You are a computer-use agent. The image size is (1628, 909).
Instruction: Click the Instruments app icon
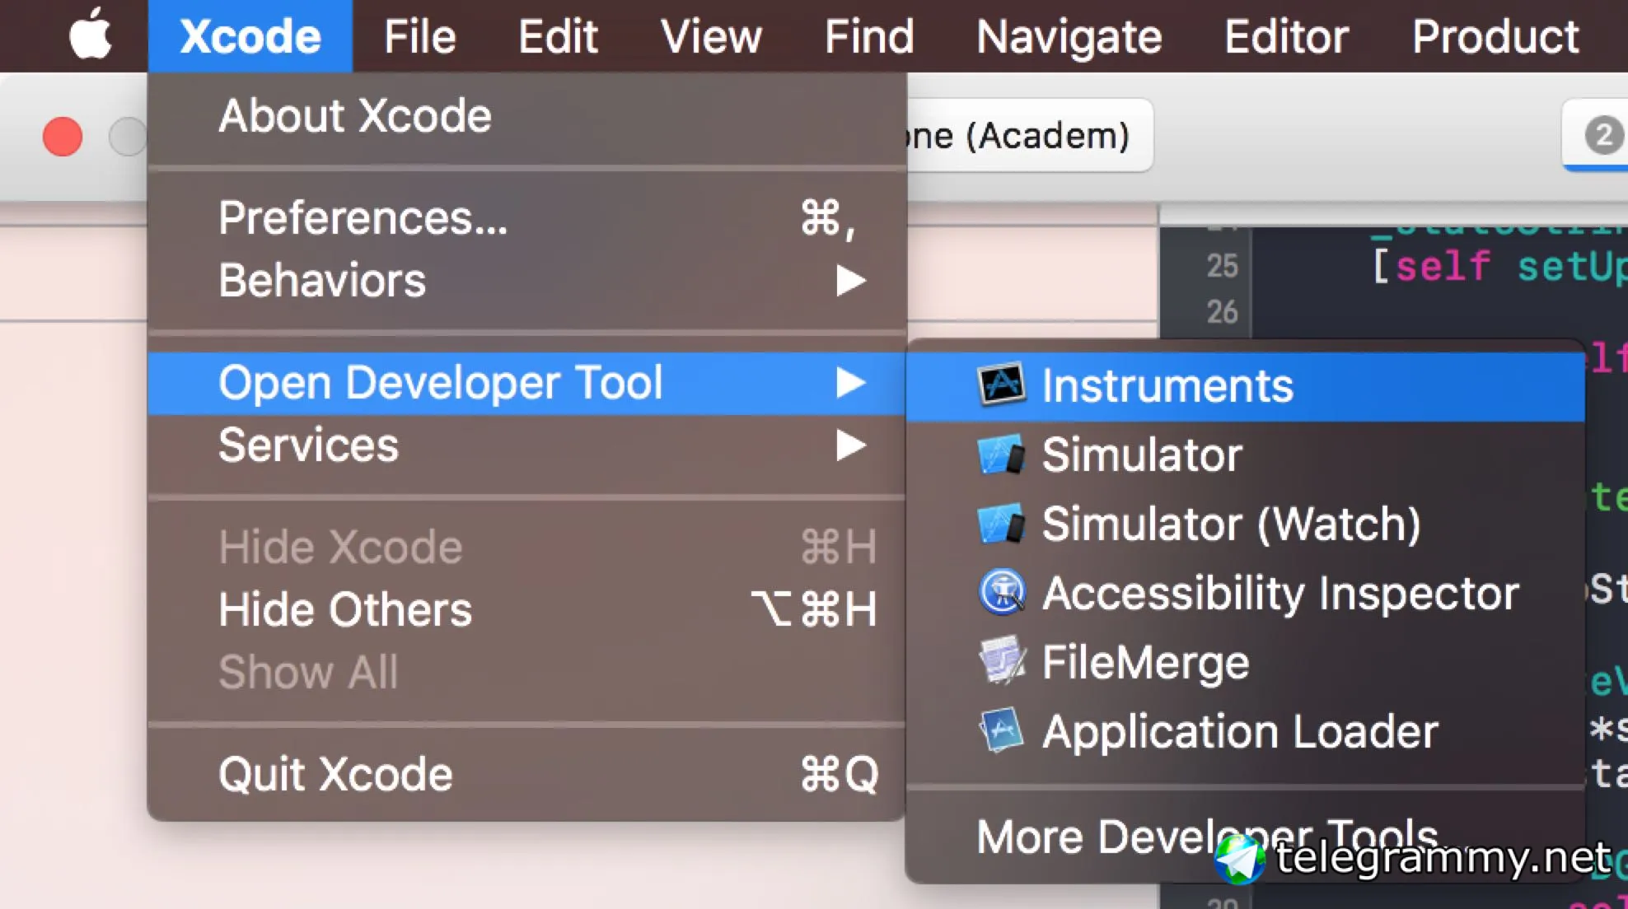pos(1001,385)
